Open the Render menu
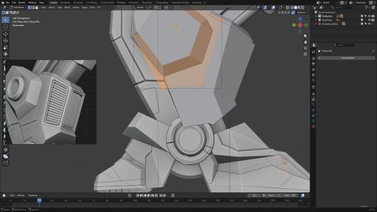This screenshot has width=377, height=212. click(22, 2)
